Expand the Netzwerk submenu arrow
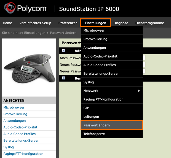The width and height of the screenshot is (171, 158). tap(139, 91)
